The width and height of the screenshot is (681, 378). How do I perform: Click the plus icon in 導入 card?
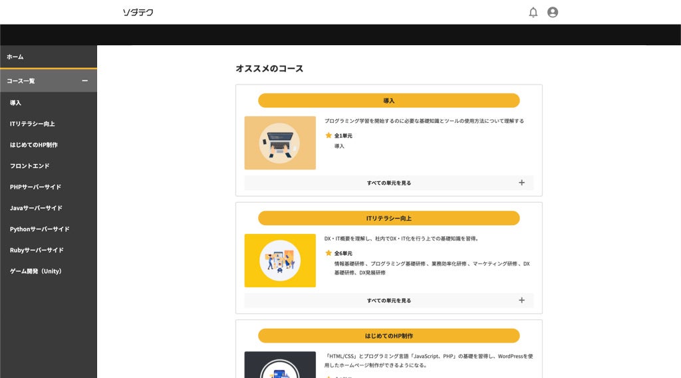click(x=521, y=183)
